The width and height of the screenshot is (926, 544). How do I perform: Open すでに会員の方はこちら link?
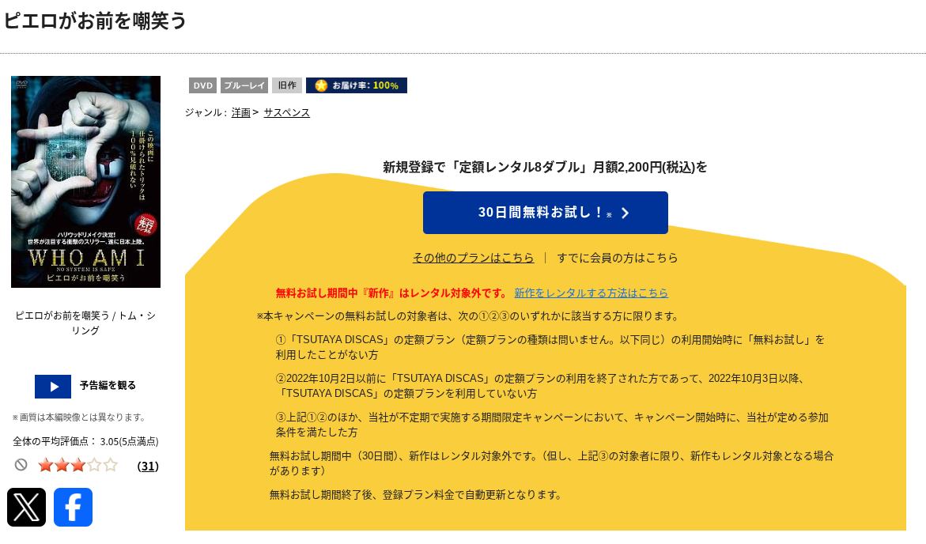(617, 258)
